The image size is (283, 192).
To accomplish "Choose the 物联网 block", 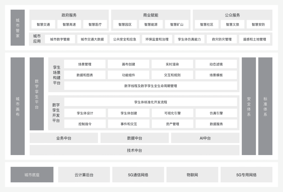I will [x=192, y=174].
